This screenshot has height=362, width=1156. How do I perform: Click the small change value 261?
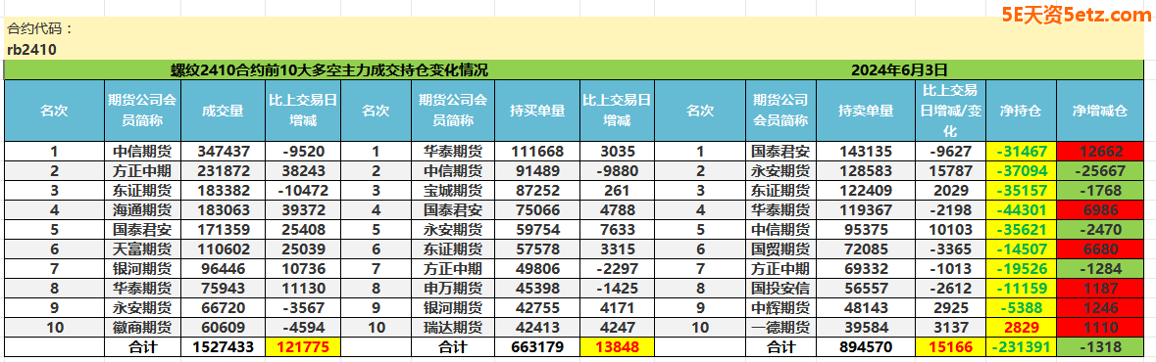617,192
